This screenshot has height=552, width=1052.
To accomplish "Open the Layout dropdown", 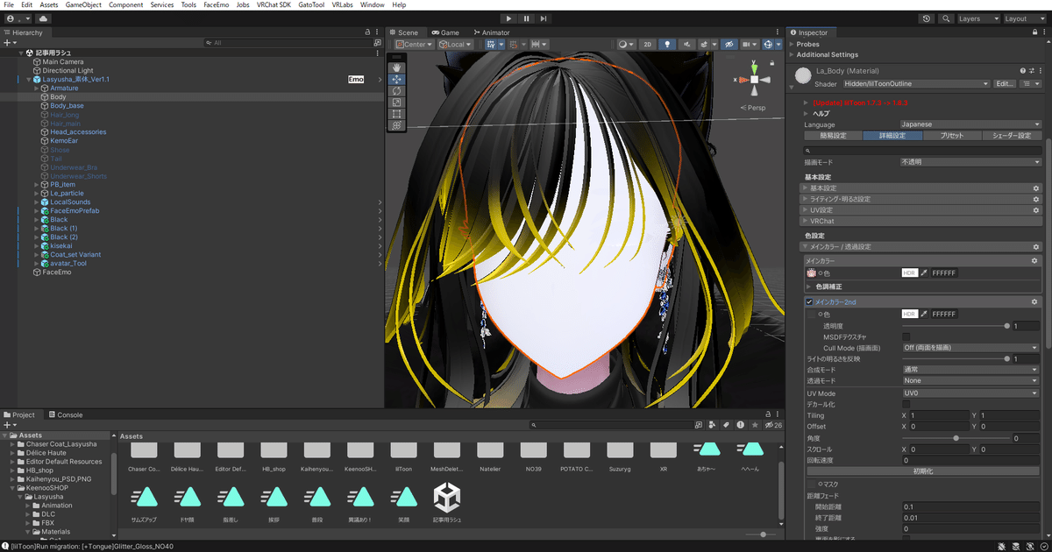I will click(1023, 18).
